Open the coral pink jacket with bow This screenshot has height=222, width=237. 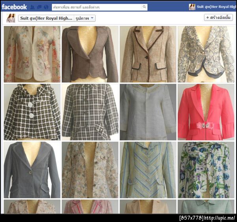pos(206,112)
